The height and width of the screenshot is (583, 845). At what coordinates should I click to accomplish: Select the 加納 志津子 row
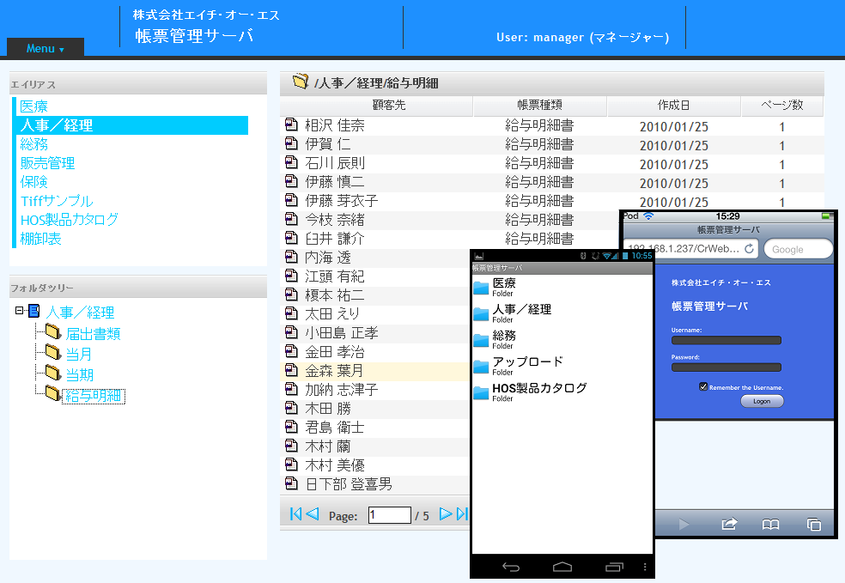[375, 390]
